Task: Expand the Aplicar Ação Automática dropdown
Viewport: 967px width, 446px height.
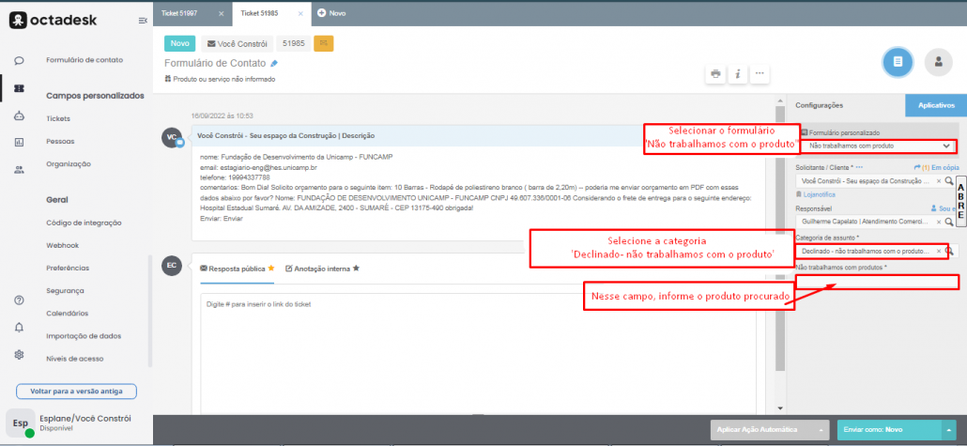Action: [822, 429]
